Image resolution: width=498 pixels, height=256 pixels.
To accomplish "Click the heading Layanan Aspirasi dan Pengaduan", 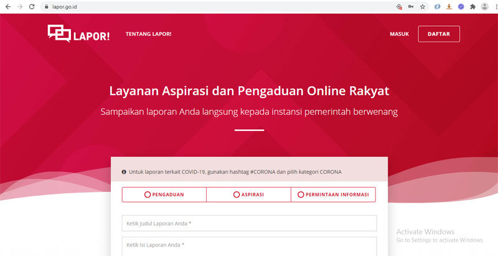I will [249, 91].
